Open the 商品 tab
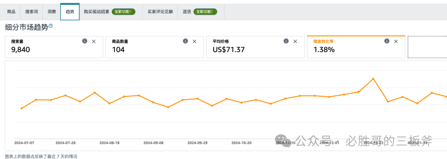This screenshot has height=159, width=447. pyautogui.click(x=11, y=12)
